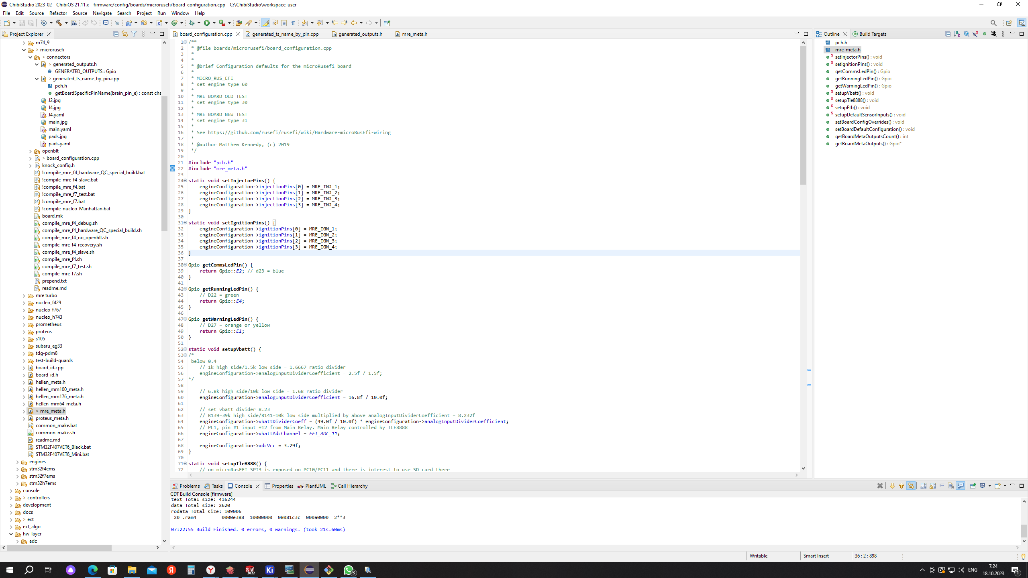This screenshot has height=578, width=1028.
Task: Collapse the hw_layer folder
Action: [11, 534]
